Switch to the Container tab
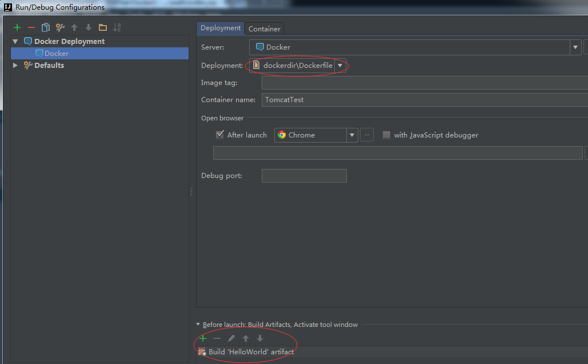The width and height of the screenshot is (588, 364). click(x=265, y=29)
